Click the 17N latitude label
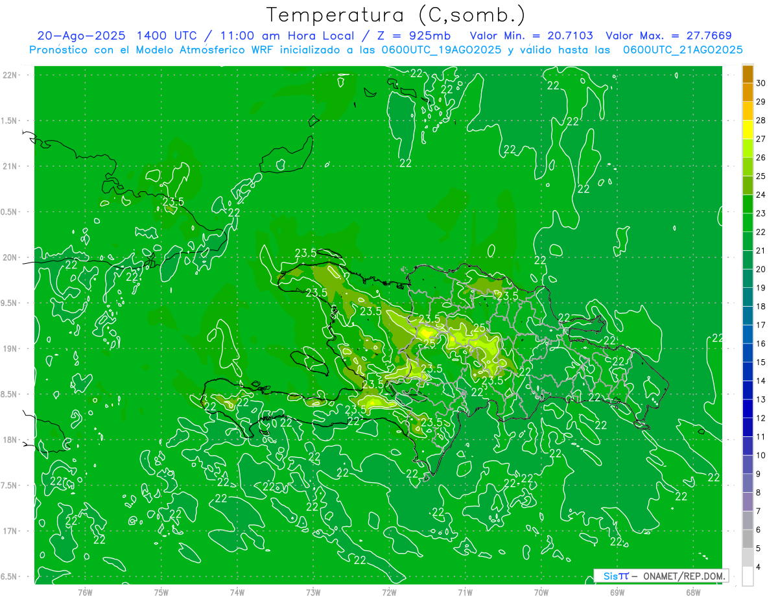This screenshot has height=601, width=778. tap(9, 532)
